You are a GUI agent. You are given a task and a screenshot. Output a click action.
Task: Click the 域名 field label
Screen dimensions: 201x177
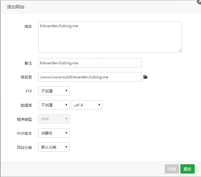[x=28, y=27]
